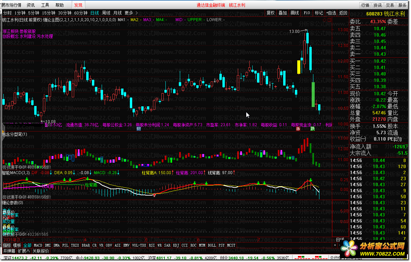Select the VOL-TDX indicator tab
This screenshot has width=411, height=262.
139,245
